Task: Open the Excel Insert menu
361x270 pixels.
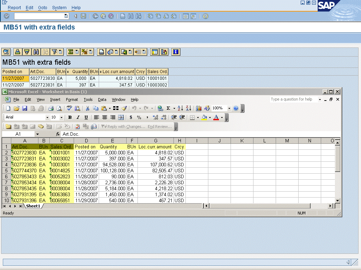Action: (x=55, y=99)
